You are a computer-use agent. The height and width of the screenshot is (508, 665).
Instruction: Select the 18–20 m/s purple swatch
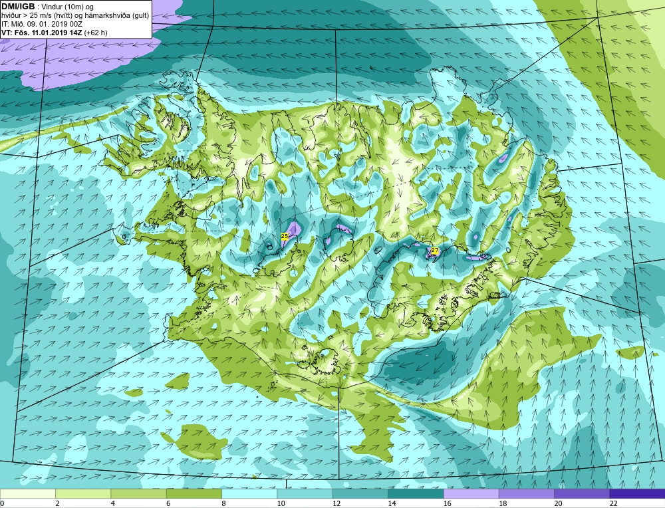tap(526, 493)
